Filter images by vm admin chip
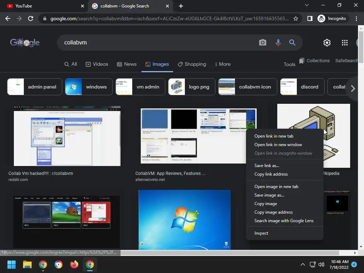364x273 pixels. point(140,87)
